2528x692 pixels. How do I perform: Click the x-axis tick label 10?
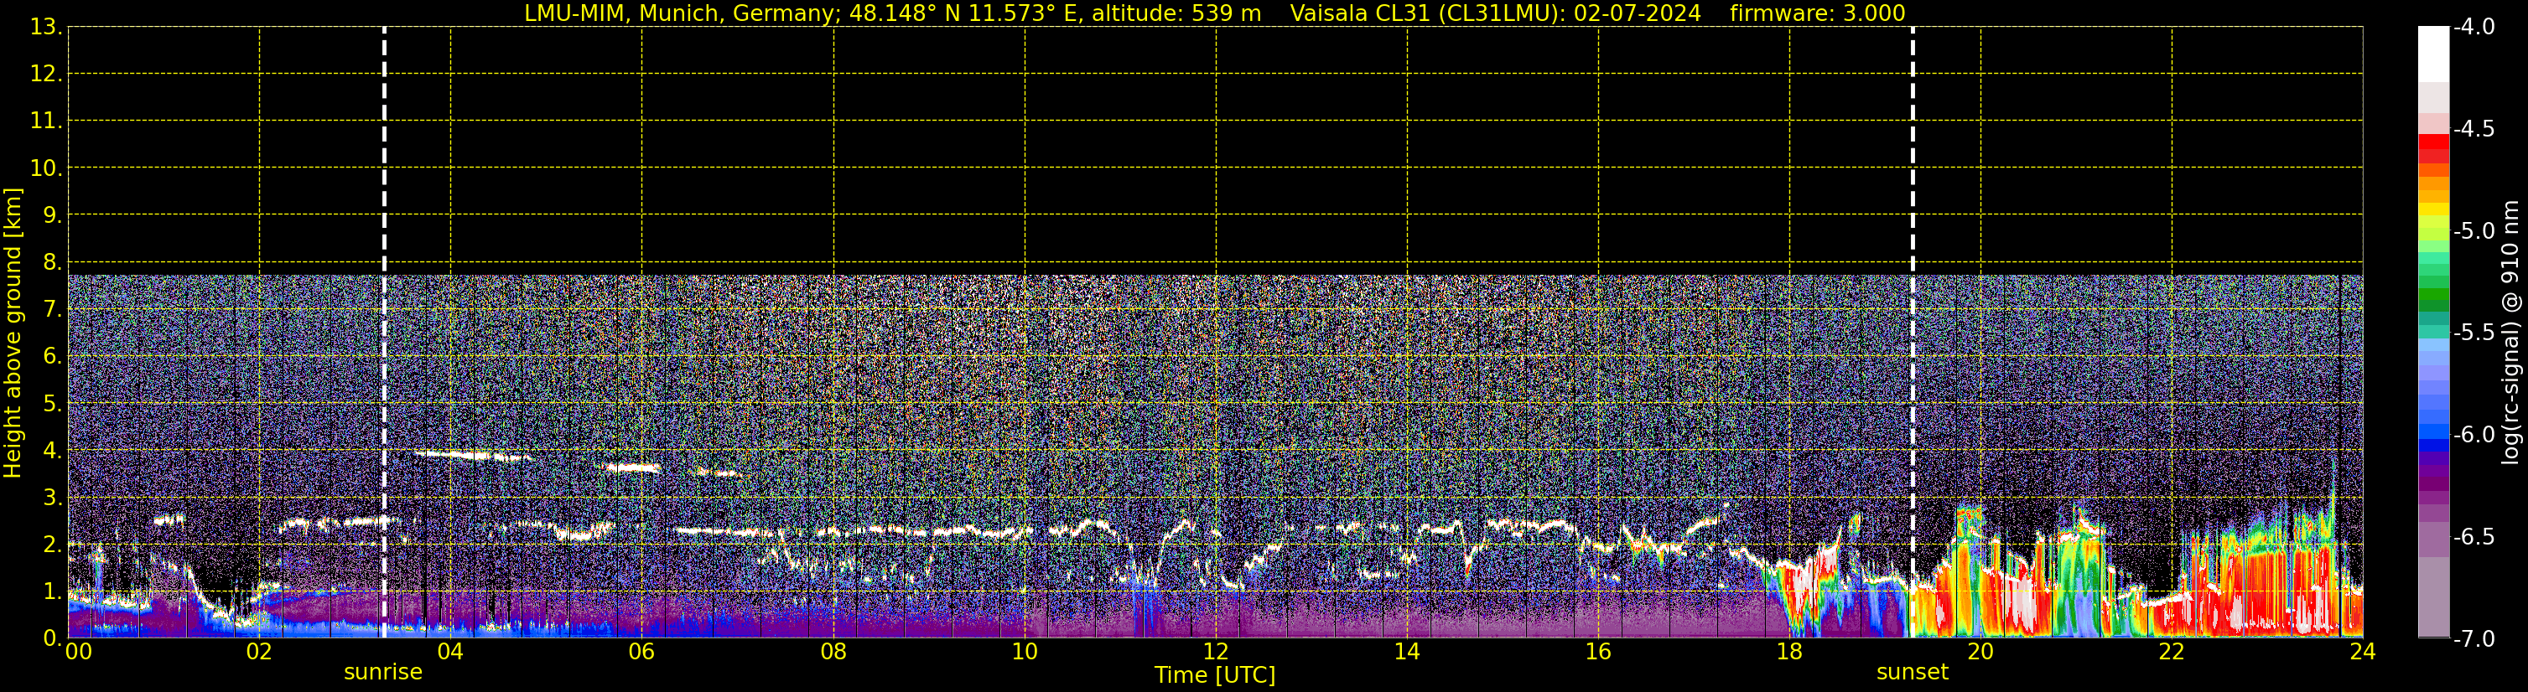point(1025,653)
